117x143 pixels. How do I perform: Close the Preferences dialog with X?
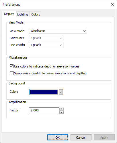[112, 4]
